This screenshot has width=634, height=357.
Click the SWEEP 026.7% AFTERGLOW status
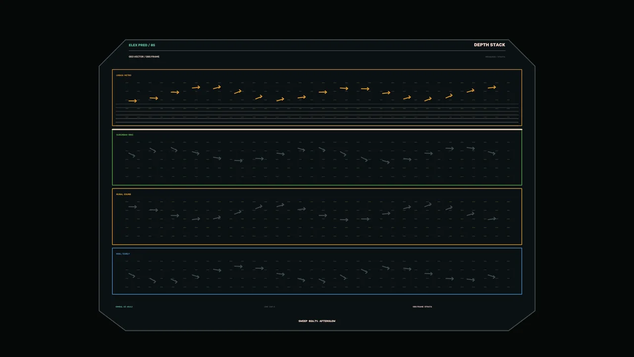(317, 321)
